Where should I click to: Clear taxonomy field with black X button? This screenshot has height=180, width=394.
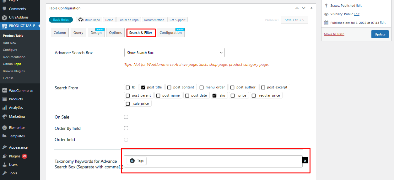pyautogui.click(x=305, y=160)
